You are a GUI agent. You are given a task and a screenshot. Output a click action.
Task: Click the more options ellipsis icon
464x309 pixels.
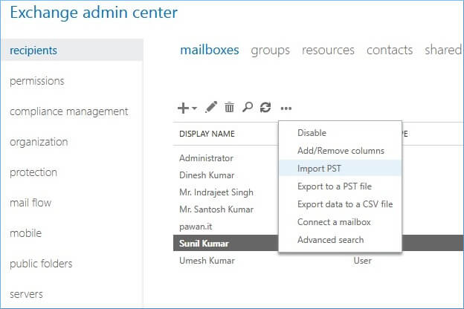point(286,108)
